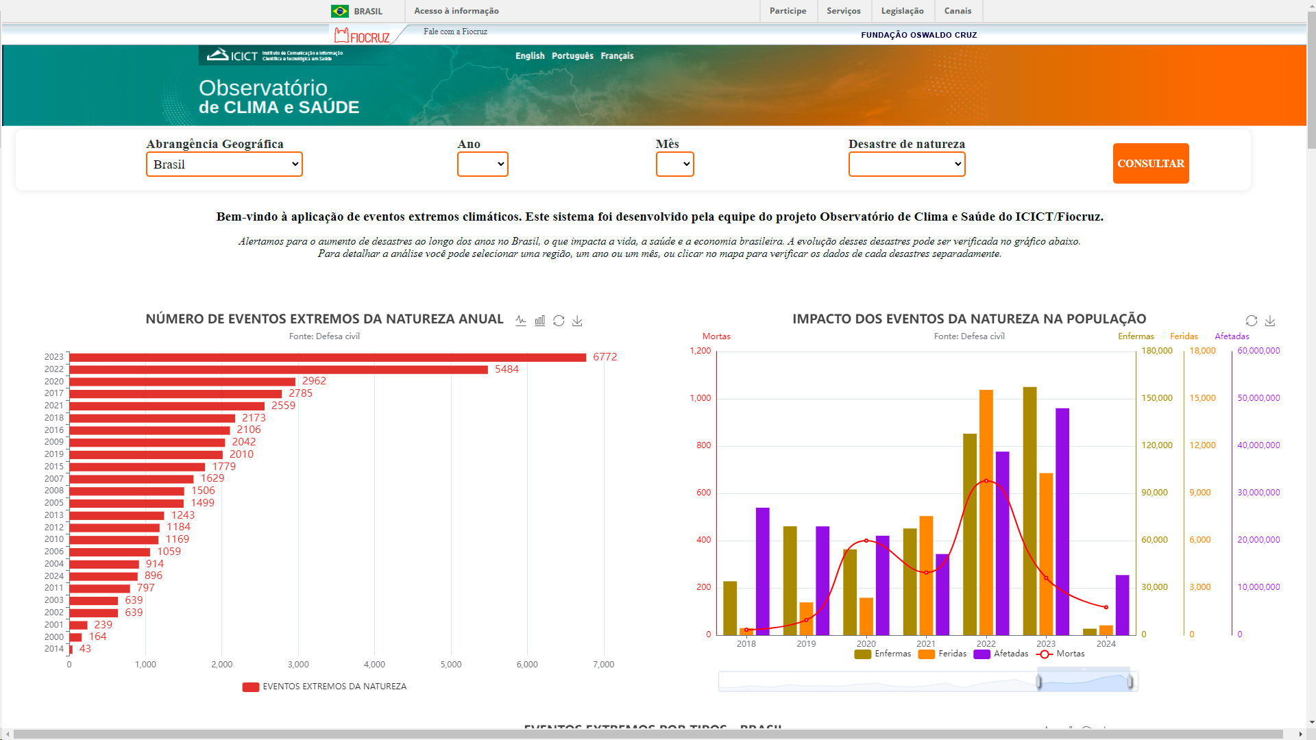The width and height of the screenshot is (1316, 740).
Task: Switch annual events chart to bar view
Action: point(540,321)
